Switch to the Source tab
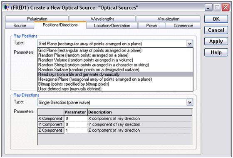233x158 pixels. click(x=20, y=25)
